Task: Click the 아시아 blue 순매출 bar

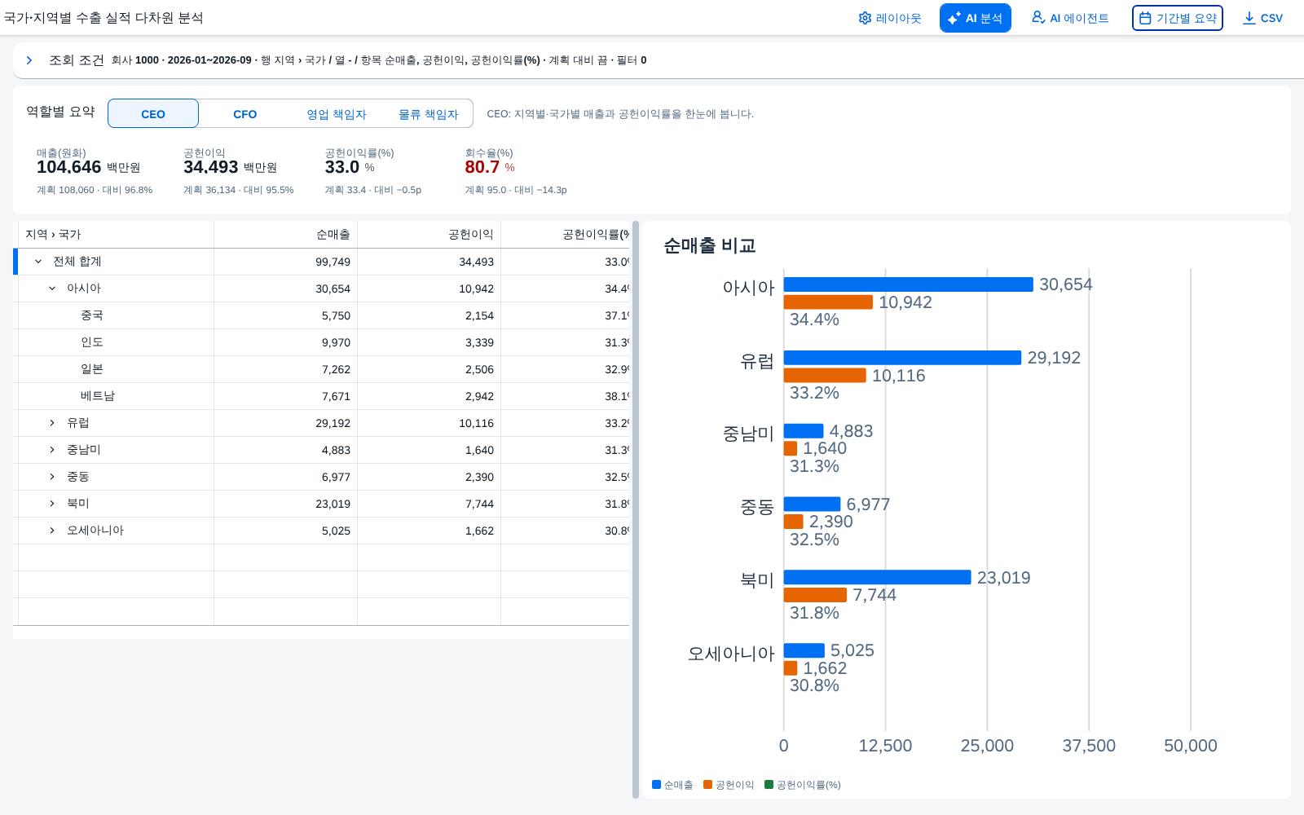Action: point(909,284)
